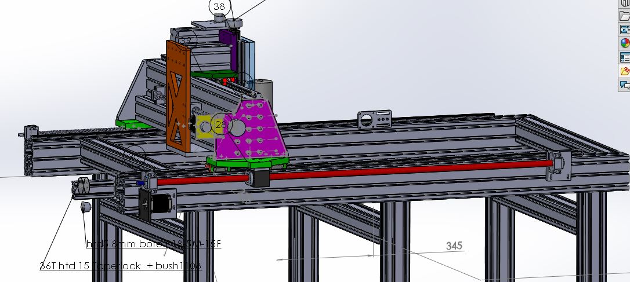Open the View Palette tab

coord(625,30)
